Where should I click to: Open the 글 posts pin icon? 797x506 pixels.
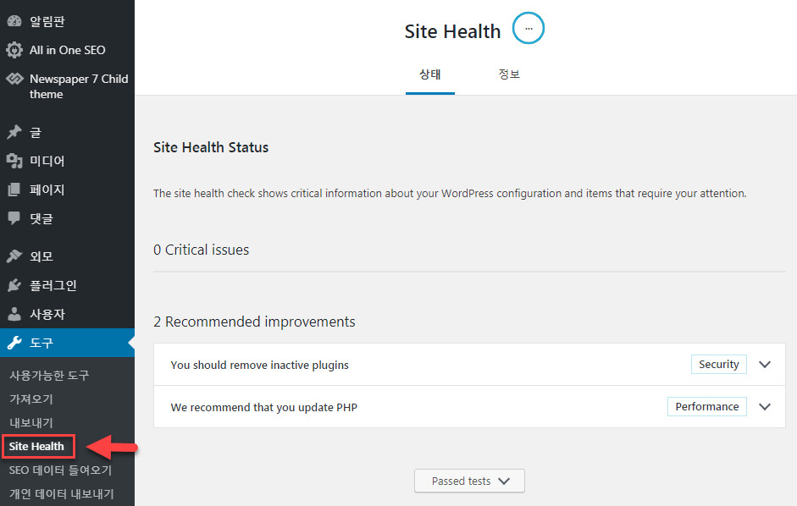pos(14,132)
